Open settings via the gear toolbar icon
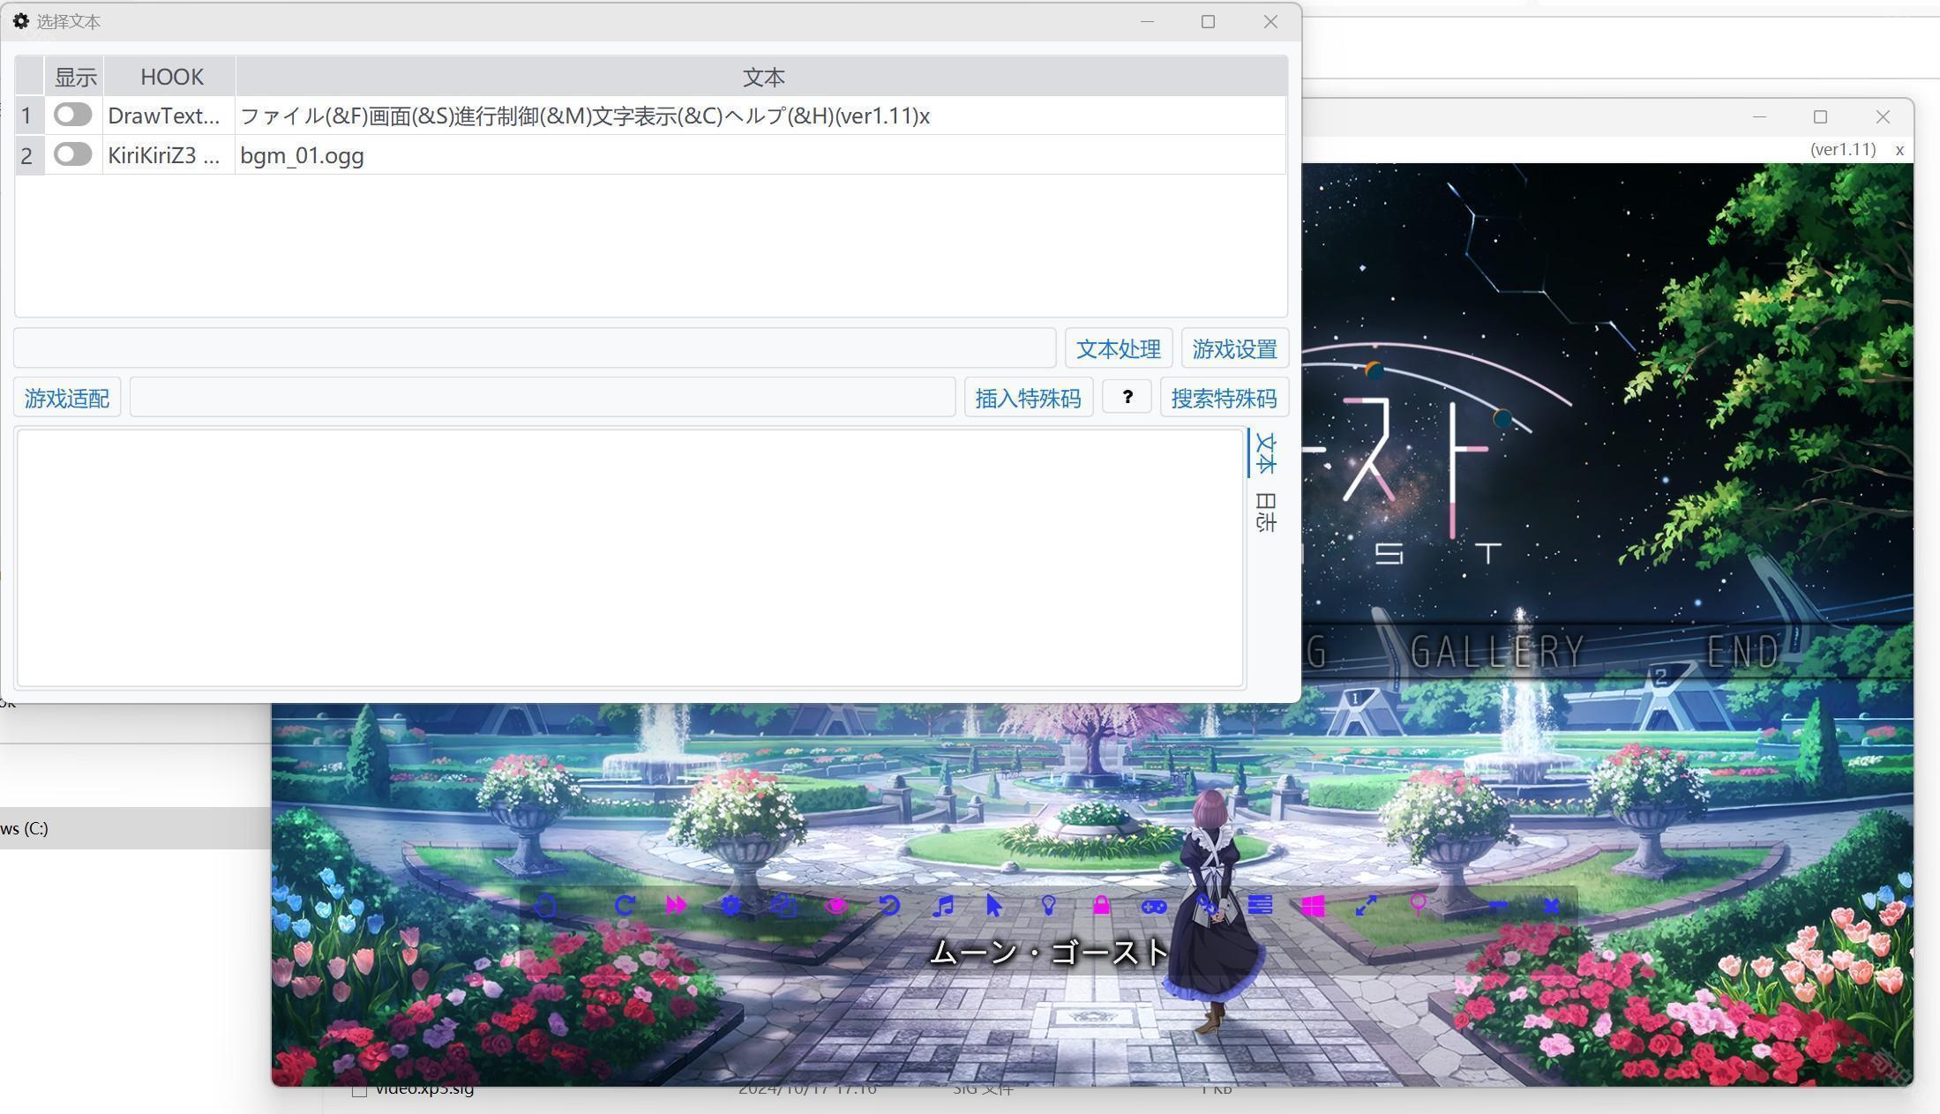This screenshot has width=1940, height=1114. [730, 906]
